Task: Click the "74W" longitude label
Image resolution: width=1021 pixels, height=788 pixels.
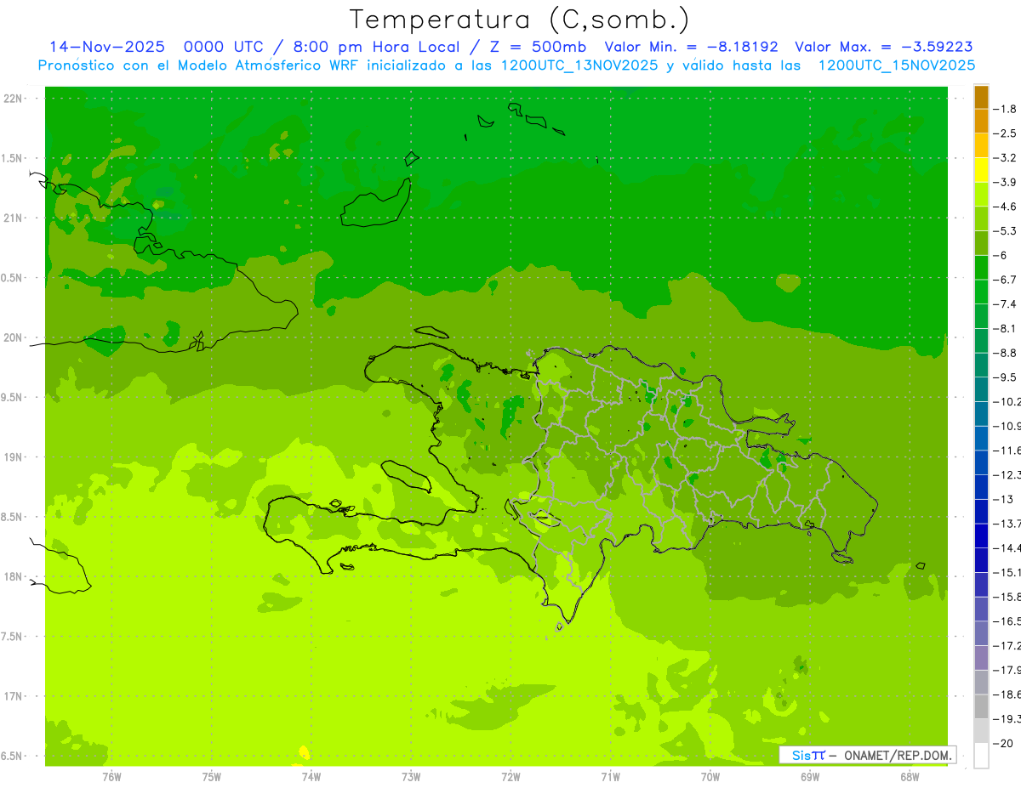Action: [311, 776]
